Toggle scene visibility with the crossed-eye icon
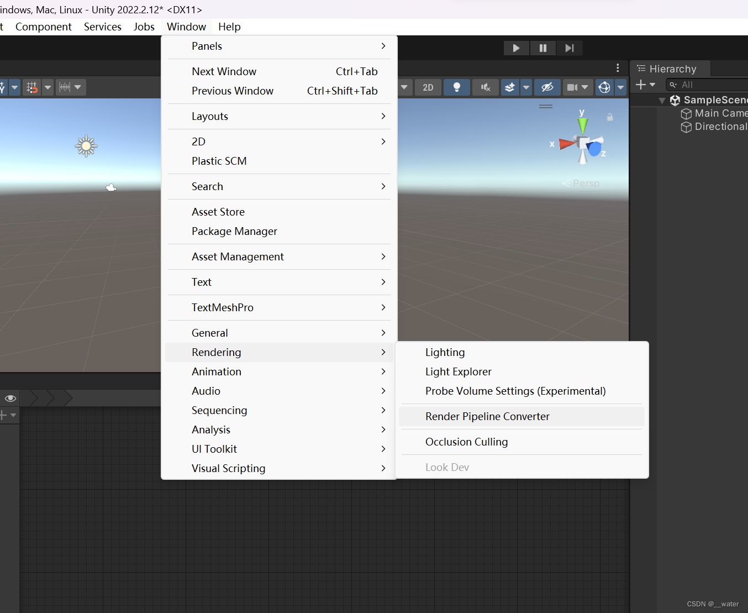The width and height of the screenshot is (748, 613). coord(547,87)
